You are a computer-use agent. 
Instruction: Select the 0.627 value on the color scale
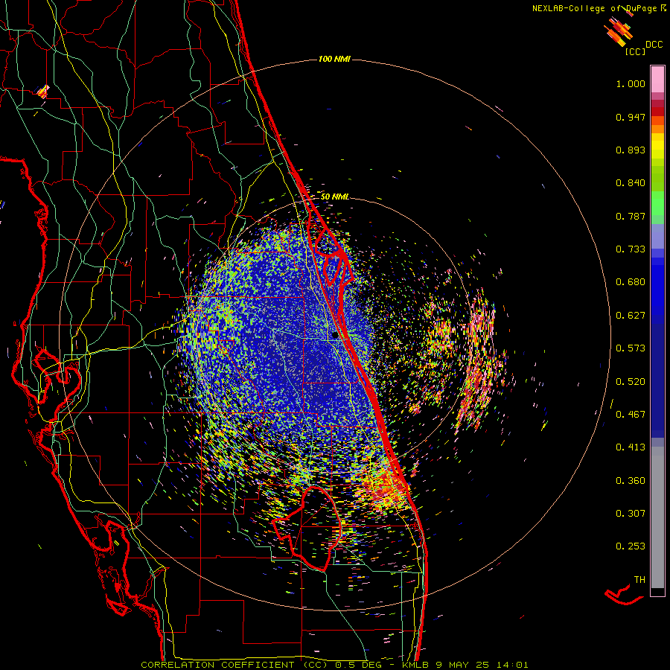[x=631, y=316]
